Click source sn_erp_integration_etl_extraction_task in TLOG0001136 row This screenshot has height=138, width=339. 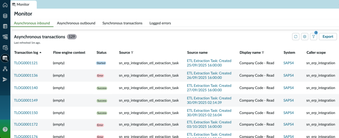(149, 76)
